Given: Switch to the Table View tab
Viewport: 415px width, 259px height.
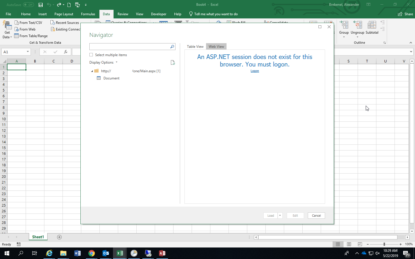Looking at the screenshot, I should point(195,47).
